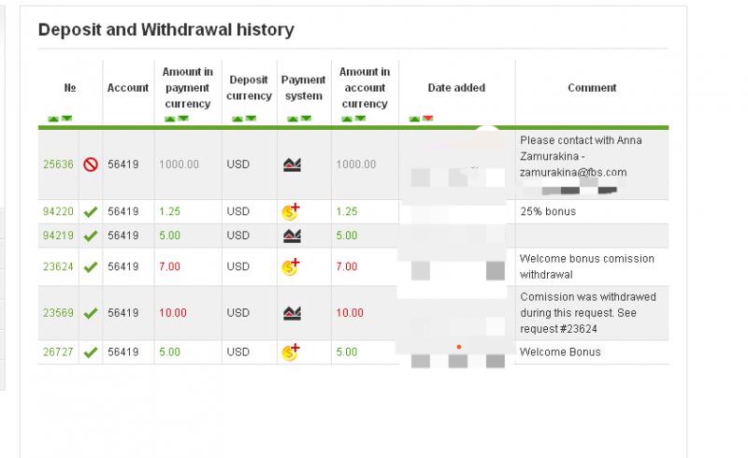Sort Deposit currency column descending
Viewport: 748px width, 458px height.
coord(251,119)
